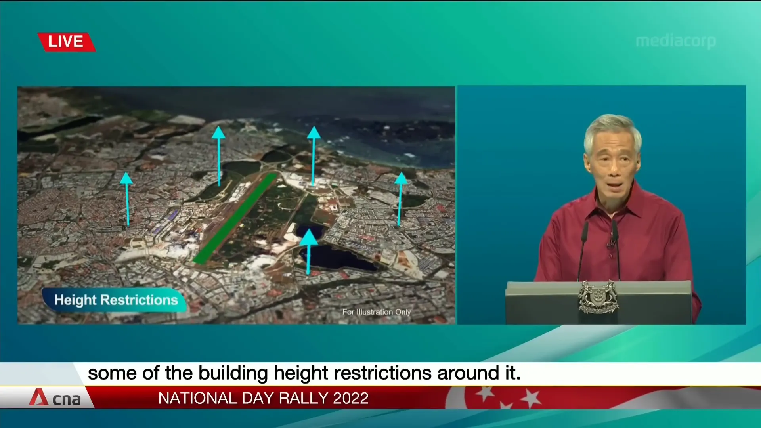This screenshot has width=761, height=428.
Task: Click the mediacorp watermark
Action: 675,41
